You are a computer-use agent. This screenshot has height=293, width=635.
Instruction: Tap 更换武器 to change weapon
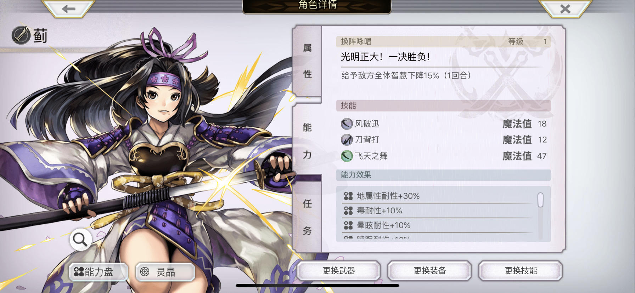click(x=339, y=271)
